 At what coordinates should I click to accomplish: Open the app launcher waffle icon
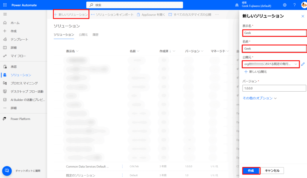5,5
